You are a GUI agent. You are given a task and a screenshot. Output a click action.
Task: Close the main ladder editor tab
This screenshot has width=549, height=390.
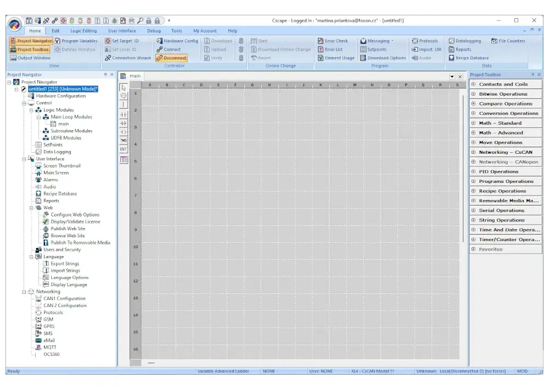pos(460,76)
